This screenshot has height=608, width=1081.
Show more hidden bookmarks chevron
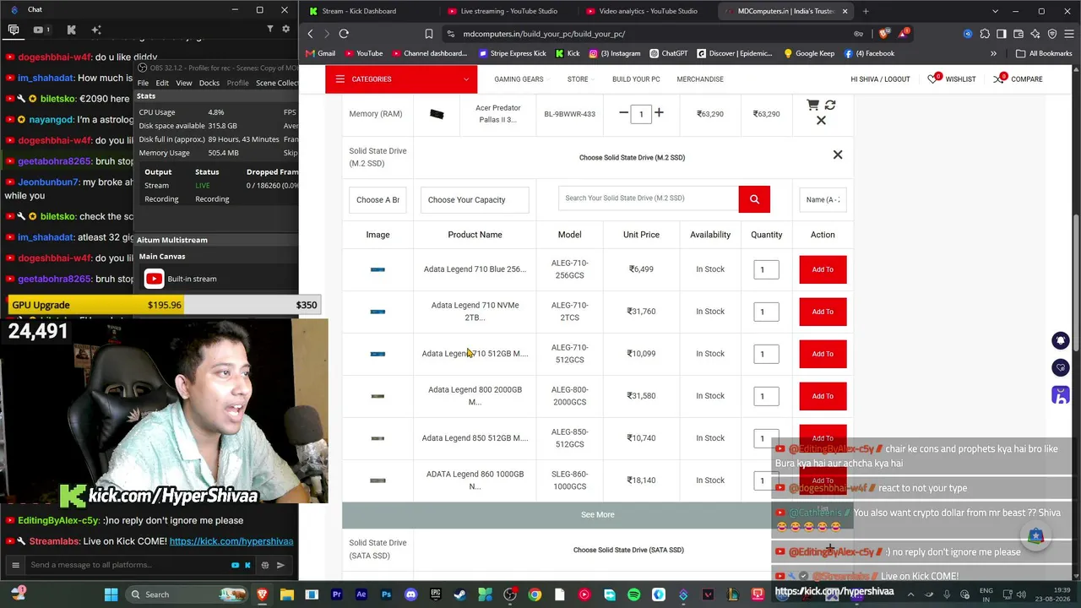coord(993,53)
